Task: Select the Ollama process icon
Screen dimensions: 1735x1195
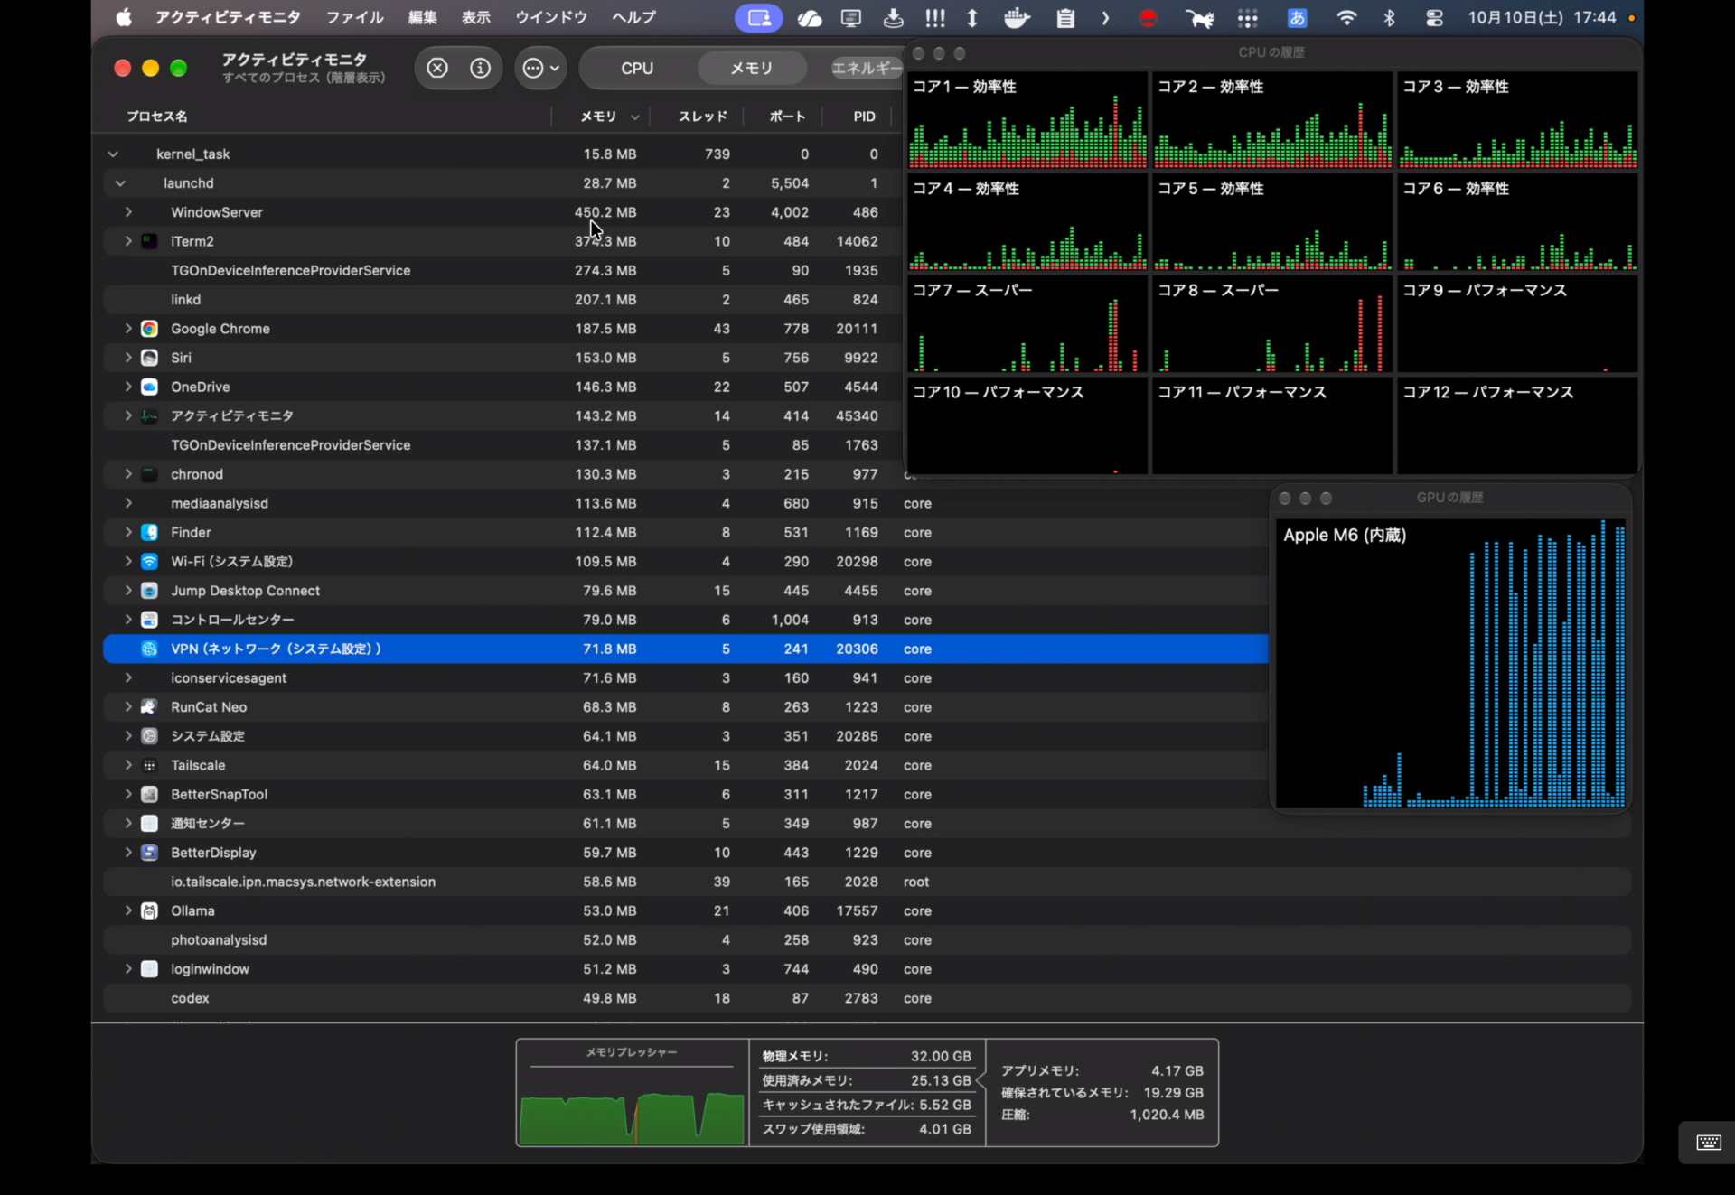Action: (150, 910)
